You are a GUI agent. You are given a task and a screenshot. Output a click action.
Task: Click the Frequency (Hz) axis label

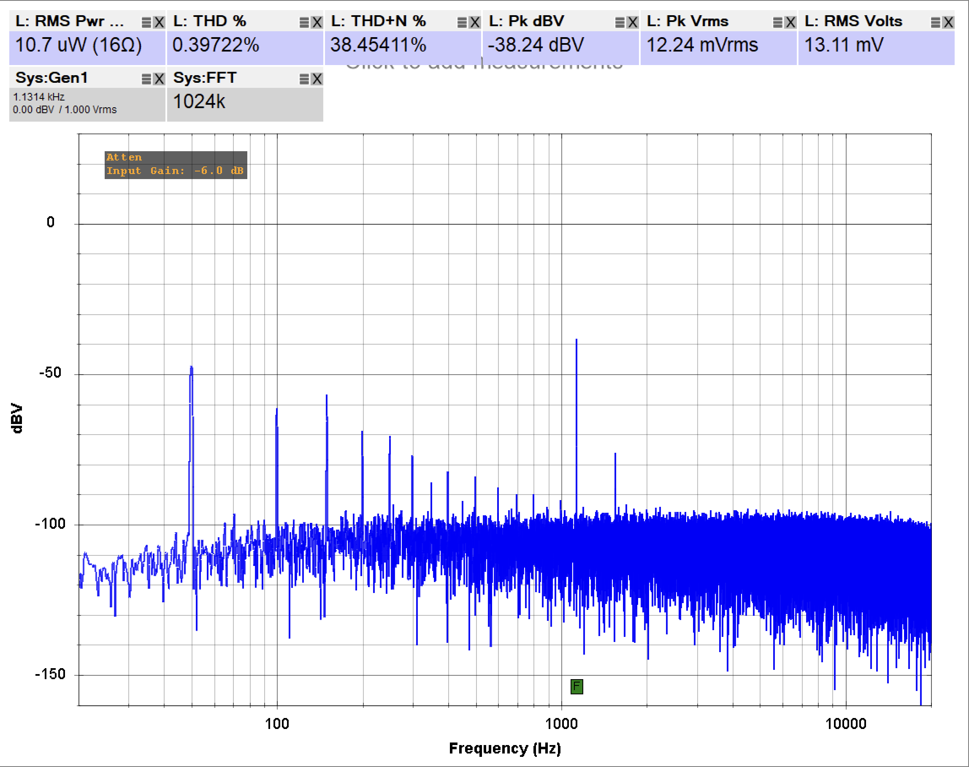pyautogui.click(x=505, y=748)
